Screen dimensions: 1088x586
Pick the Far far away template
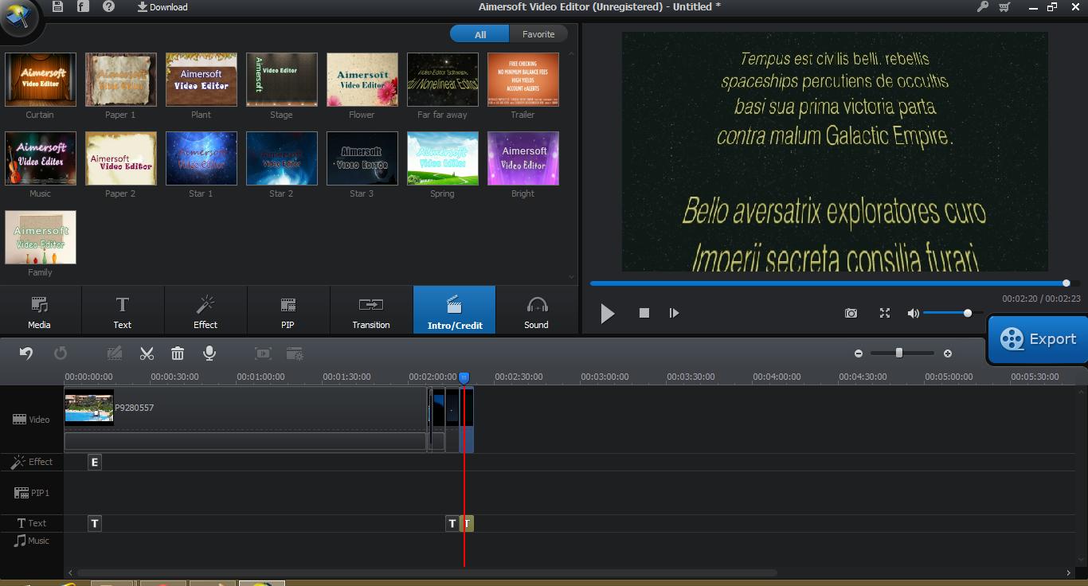click(443, 80)
